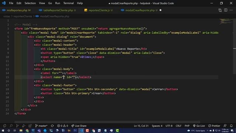Screen dimensions: 236x133
Task: Click modalCrearReporte.php in the breadcrumb
Action: [x=55, y=16]
